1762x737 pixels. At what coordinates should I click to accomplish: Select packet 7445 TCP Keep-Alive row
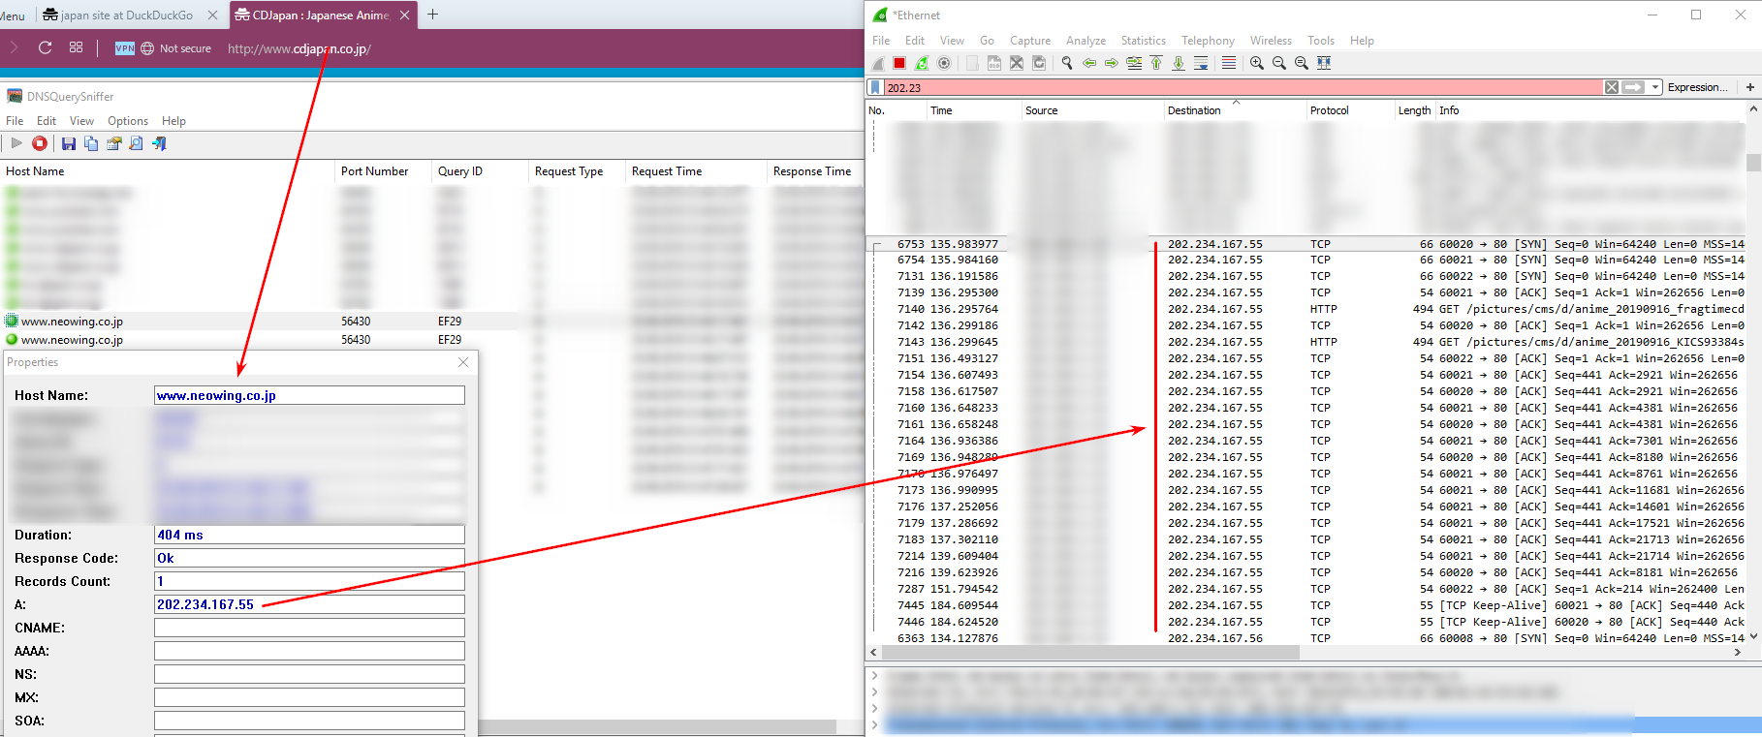1306,605
